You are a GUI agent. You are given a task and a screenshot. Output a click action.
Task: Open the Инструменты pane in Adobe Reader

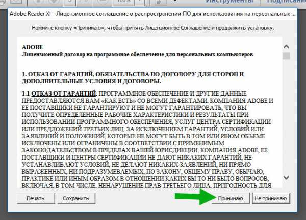pyautogui.click(x=229, y=2)
